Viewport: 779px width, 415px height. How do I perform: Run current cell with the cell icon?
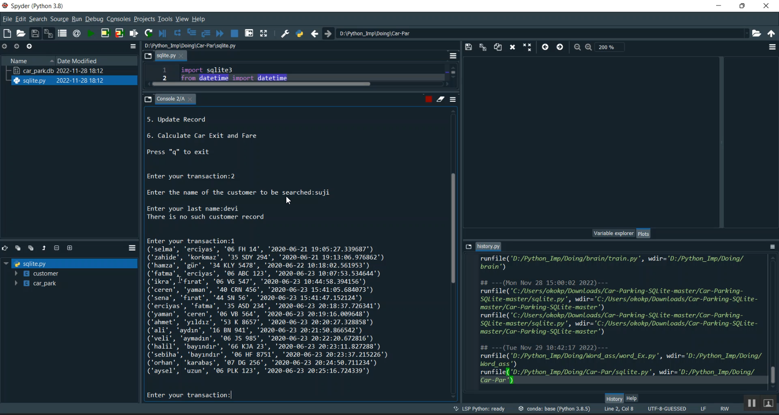click(105, 33)
